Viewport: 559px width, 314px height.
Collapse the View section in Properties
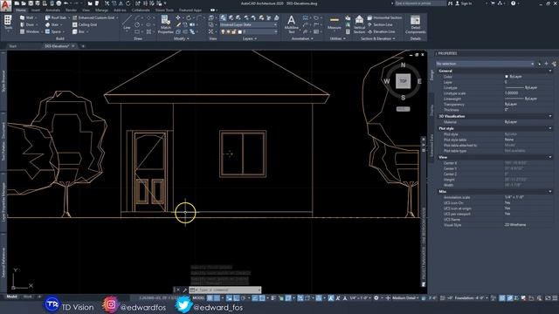tap(550, 157)
